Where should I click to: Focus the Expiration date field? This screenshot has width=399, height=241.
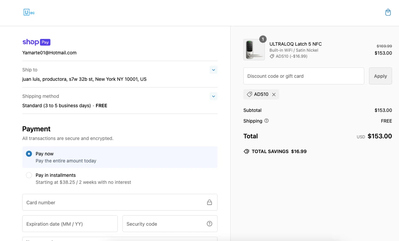(x=70, y=224)
